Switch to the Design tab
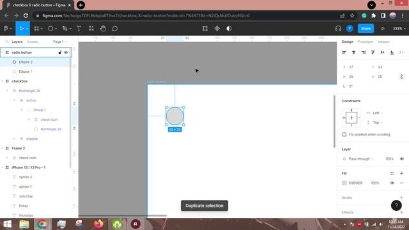This screenshot has height=230, width=409. click(347, 42)
